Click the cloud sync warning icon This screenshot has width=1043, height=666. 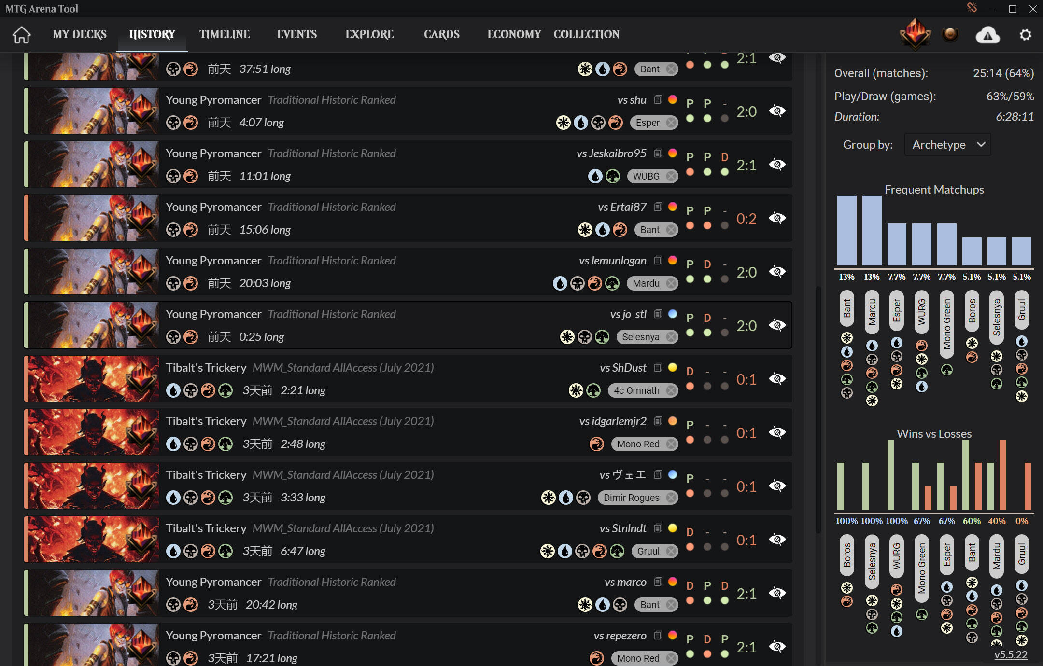coord(988,35)
